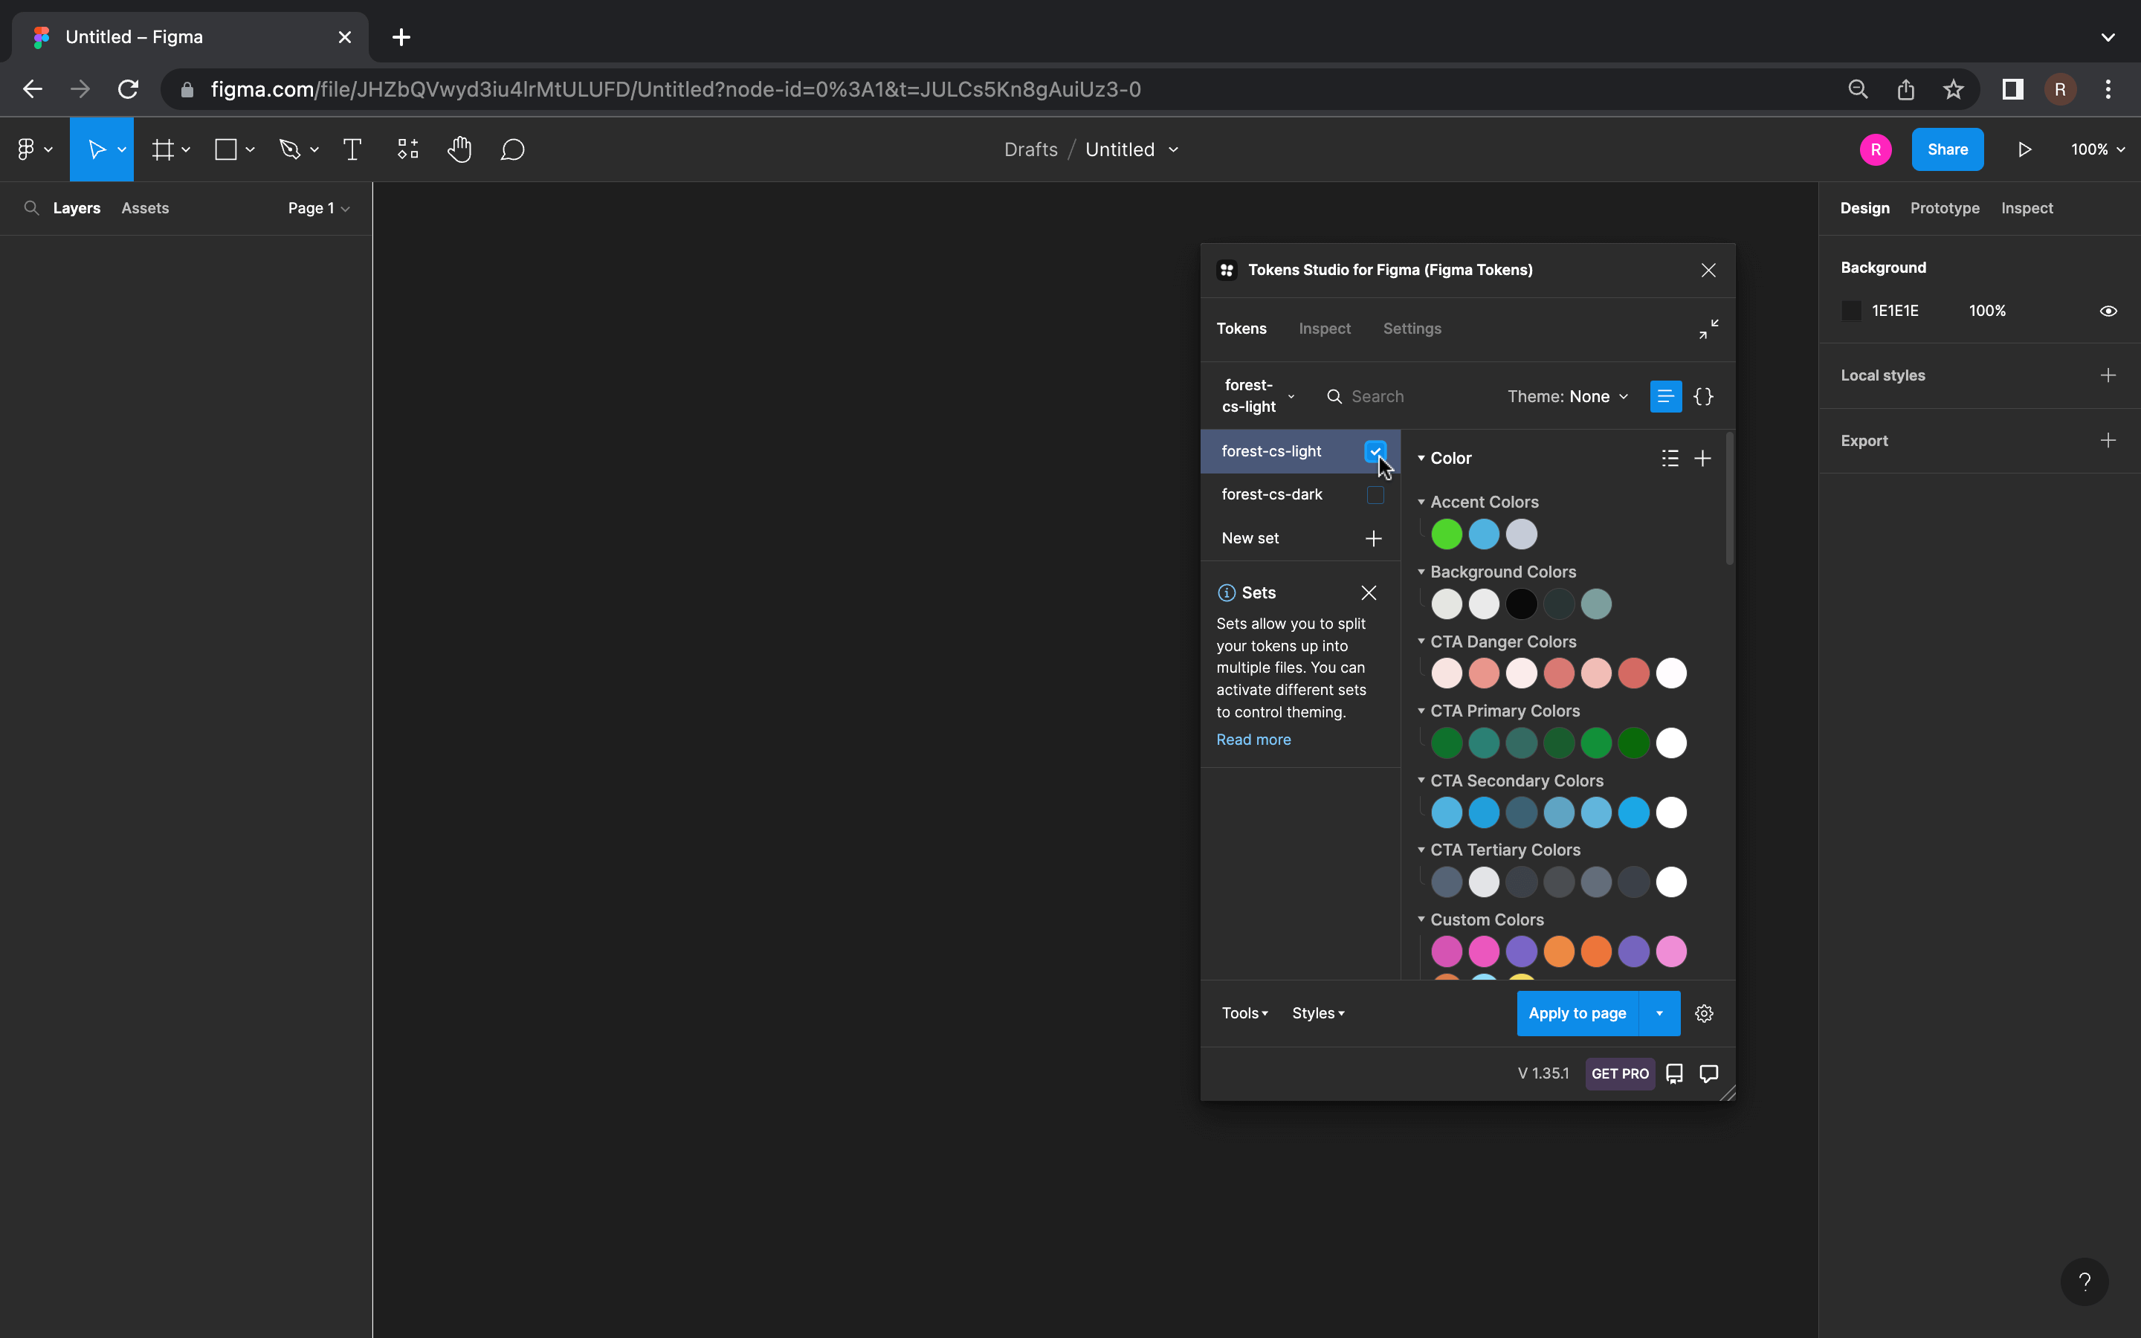Open the Page 1 dropdown

[x=318, y=208]
